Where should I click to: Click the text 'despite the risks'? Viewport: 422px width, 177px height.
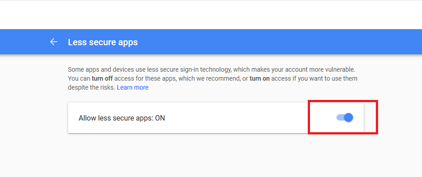tap(91, 87)
